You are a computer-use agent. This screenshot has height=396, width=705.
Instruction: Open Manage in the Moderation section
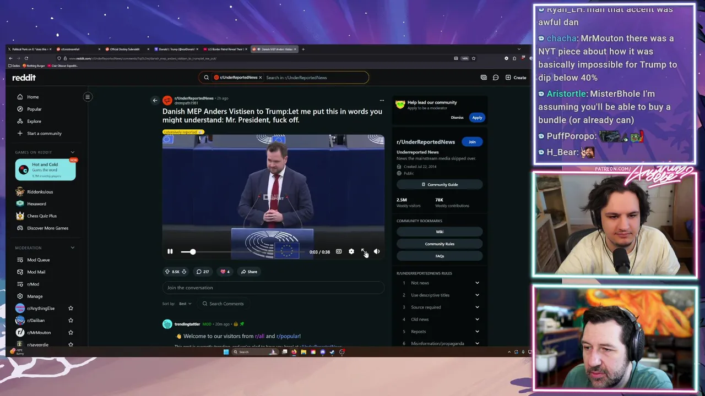click(34, 296)
